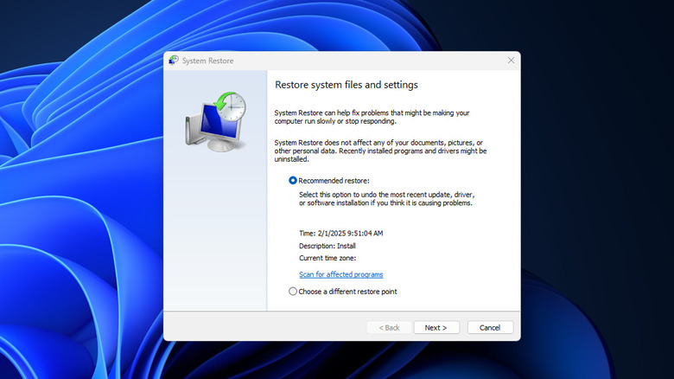674x379 pixels.
Task: Click the empty footer area left of Back
Action: click(x=259, y=328)
